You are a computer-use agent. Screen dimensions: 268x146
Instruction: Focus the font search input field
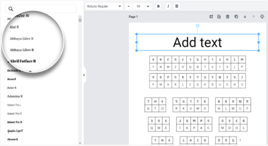(41, 9)
